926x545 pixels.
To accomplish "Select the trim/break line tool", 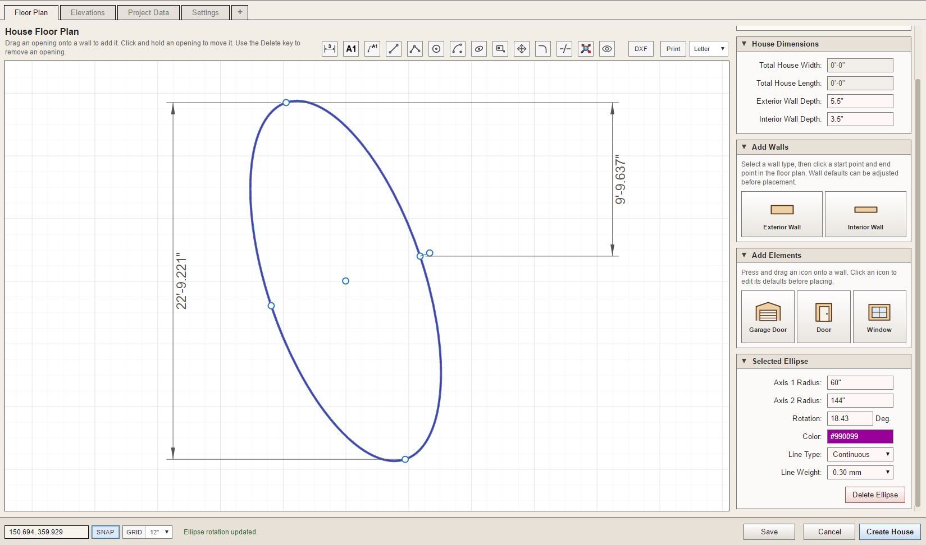I will point(564,49).
